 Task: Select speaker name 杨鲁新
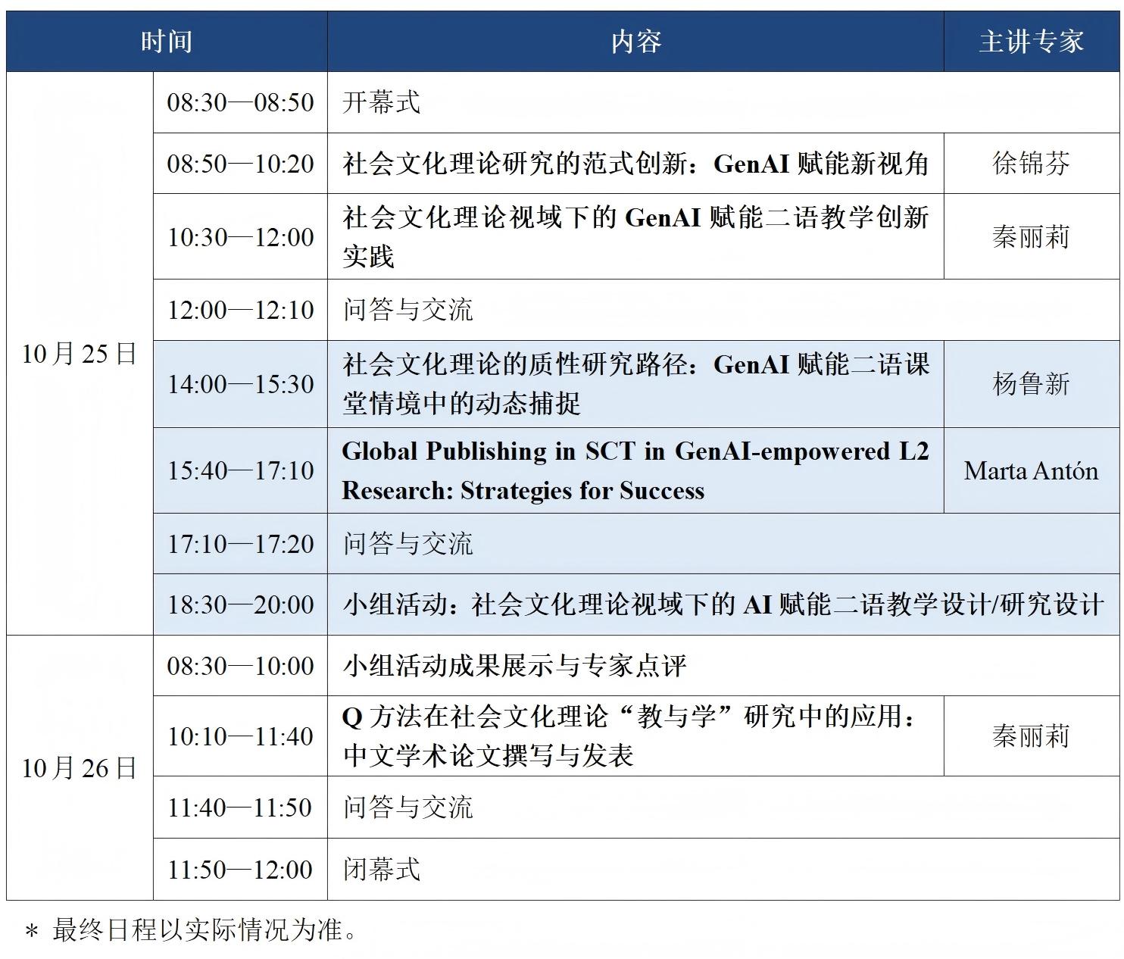pyautogui.click(x=1031, y=384)
